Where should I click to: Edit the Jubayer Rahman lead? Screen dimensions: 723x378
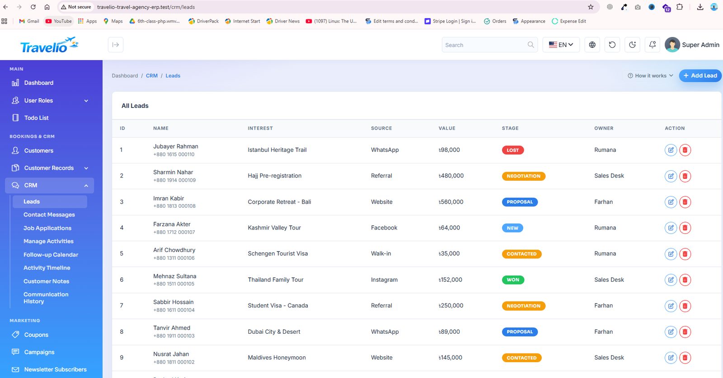(x=671, y=150)
